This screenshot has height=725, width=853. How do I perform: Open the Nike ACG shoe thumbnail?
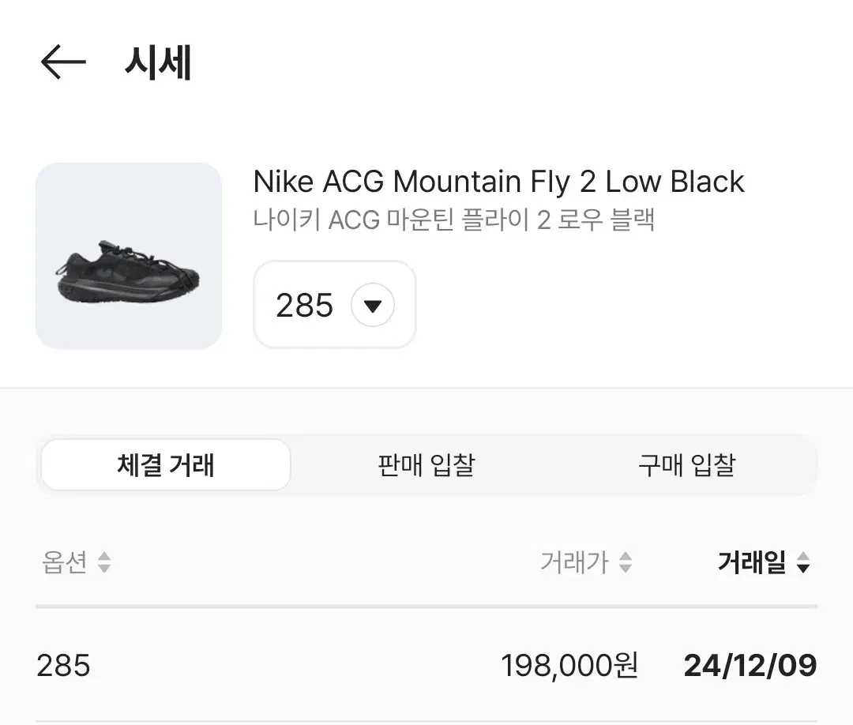point(129,256)
